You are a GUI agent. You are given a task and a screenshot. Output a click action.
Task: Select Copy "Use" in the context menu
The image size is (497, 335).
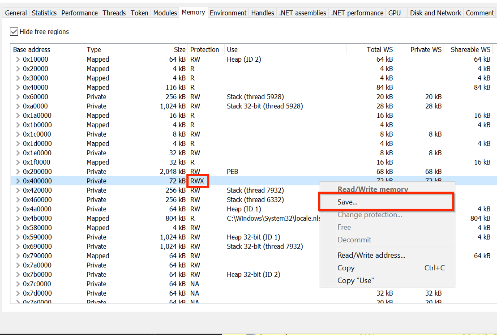(x=387, y=280)
